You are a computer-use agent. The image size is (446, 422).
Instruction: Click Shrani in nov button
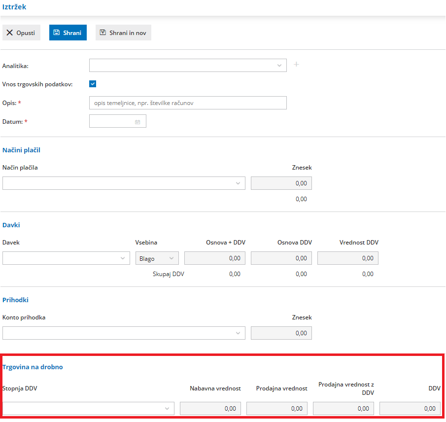123,33
